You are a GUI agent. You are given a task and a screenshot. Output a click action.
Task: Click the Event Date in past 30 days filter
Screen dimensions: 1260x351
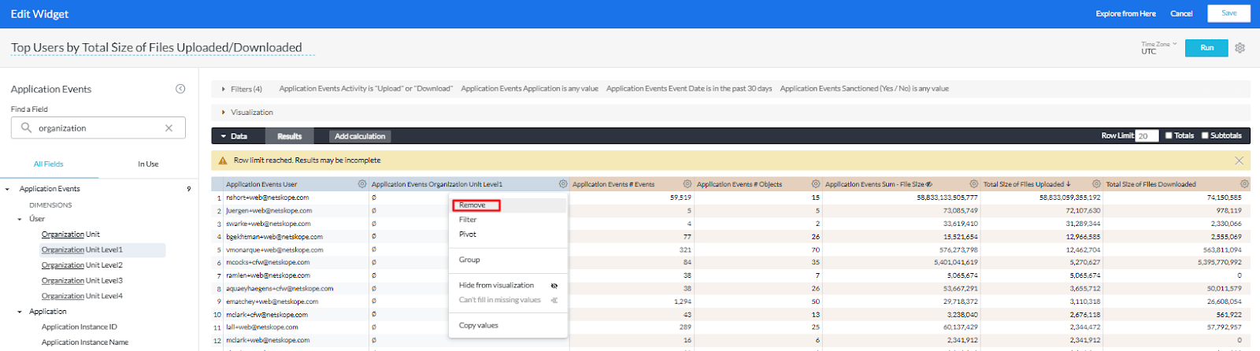[689, 89]
